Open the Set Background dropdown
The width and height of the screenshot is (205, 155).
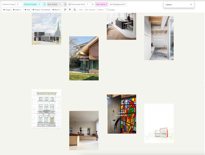tap(117, 4)
